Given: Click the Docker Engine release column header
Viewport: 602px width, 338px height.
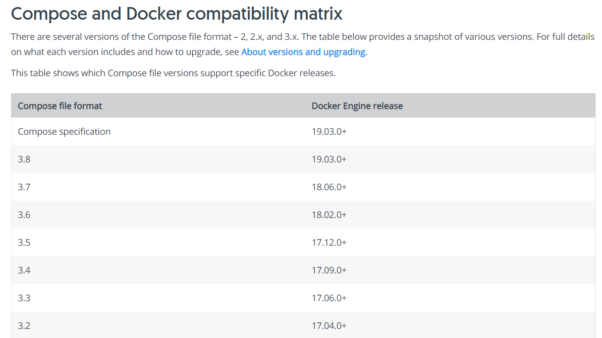Looking at the screenshot, I should [357, 106].
